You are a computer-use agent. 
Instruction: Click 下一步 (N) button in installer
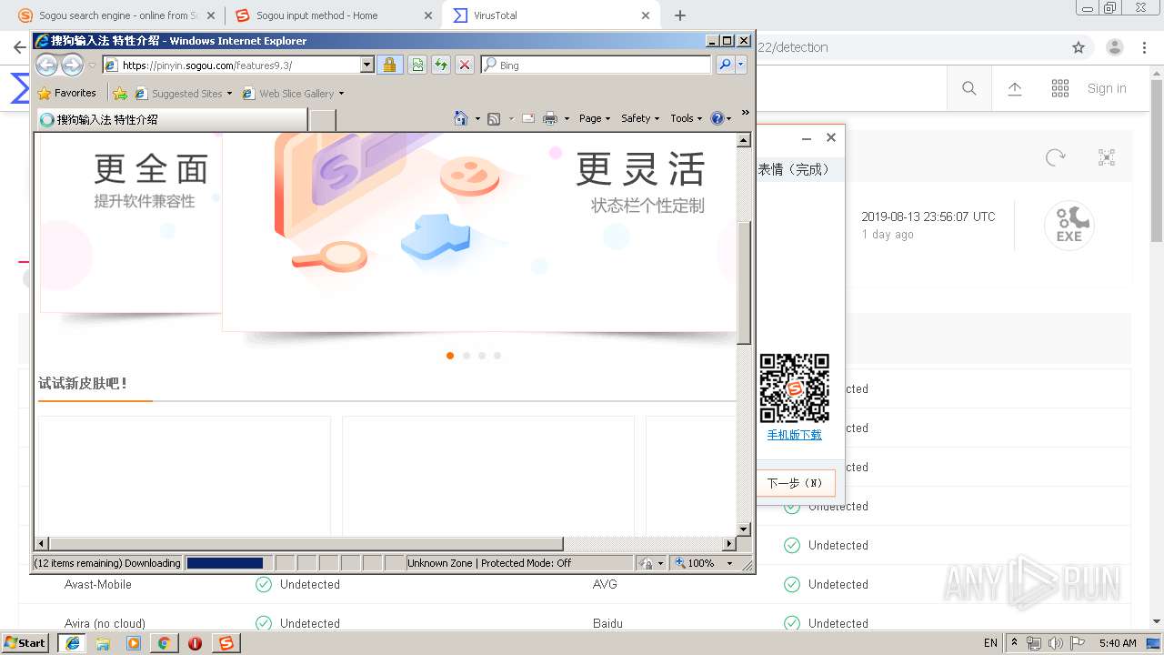point(795,483)
